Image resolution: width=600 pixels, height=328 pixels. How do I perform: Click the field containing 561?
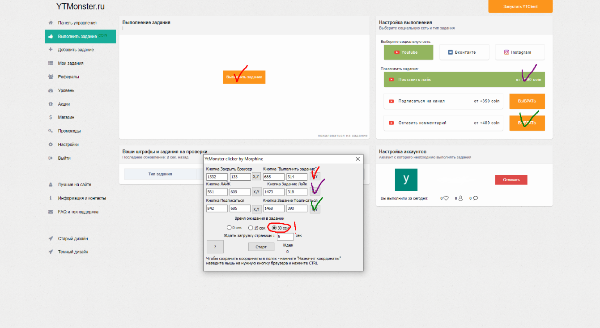[217, 192]
